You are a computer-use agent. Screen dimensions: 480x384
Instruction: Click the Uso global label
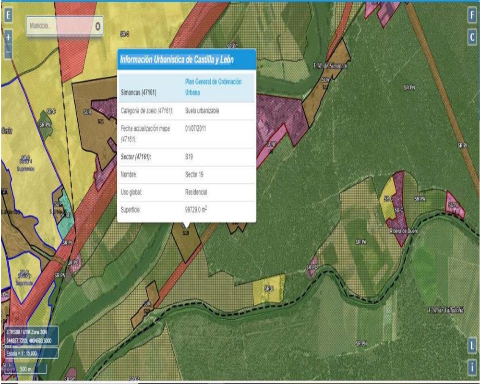click(131, 192)
